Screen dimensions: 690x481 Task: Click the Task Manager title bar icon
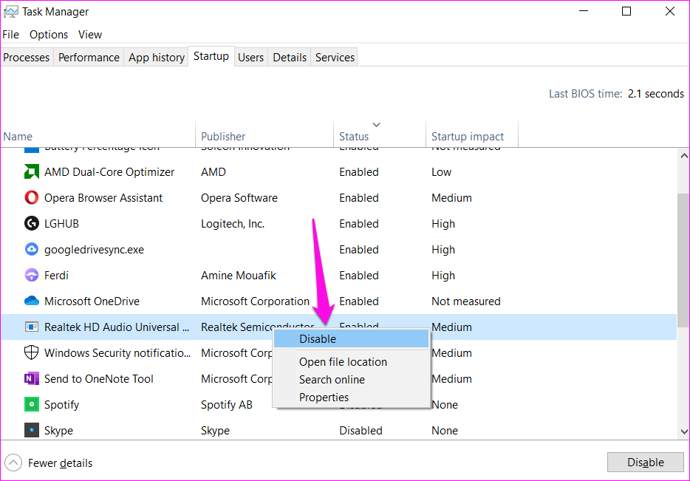pos(10,12)
